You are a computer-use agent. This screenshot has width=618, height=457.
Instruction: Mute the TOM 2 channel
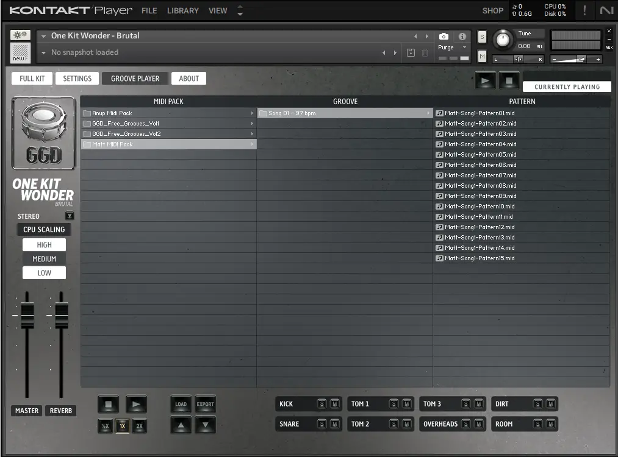[406, 424]
